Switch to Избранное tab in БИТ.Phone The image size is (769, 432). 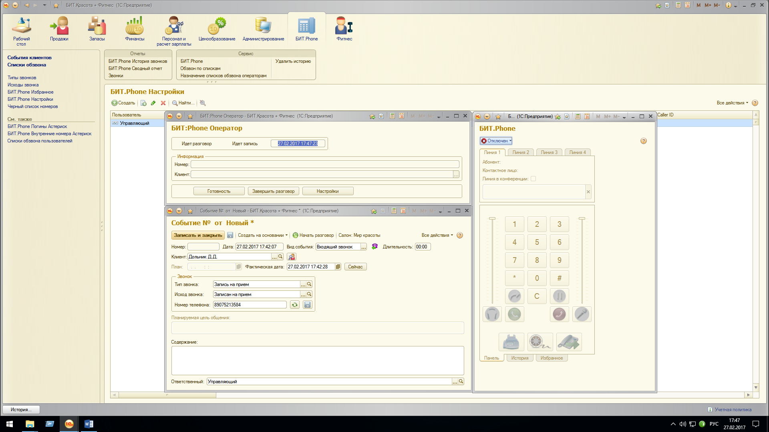click(552, 358)
